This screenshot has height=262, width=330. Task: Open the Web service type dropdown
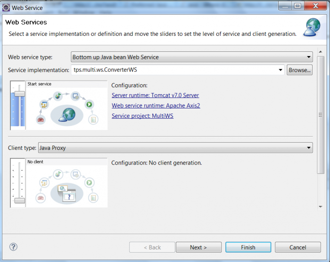pyautogui.click(x=192, y=57)
